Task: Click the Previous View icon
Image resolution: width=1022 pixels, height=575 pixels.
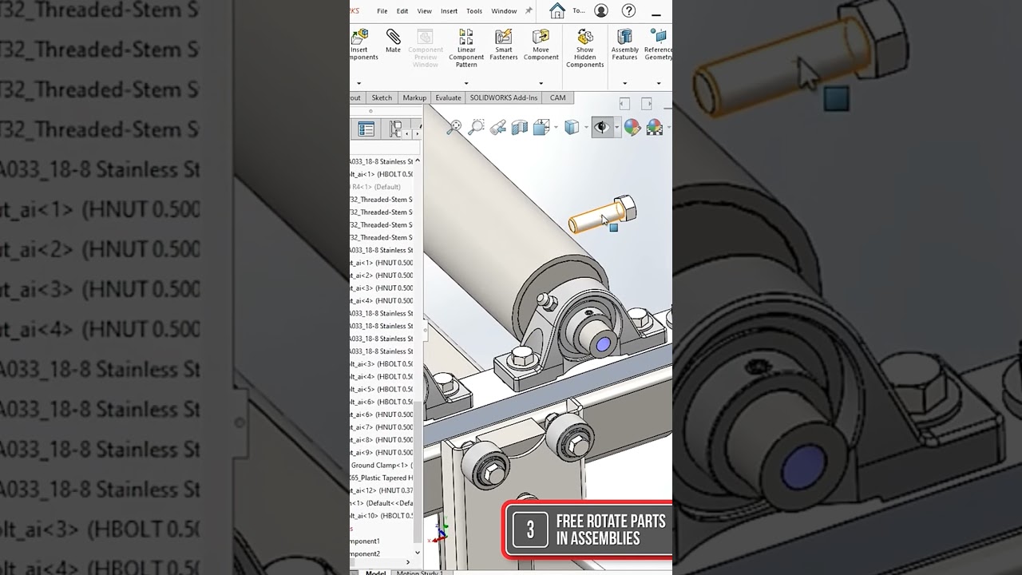Action: tap(498, 127)
